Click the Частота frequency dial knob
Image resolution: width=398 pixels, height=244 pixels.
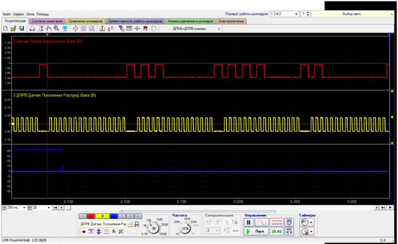coord(185,229)
